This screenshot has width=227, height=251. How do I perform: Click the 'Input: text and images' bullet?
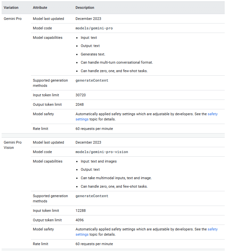pos(98,162)
